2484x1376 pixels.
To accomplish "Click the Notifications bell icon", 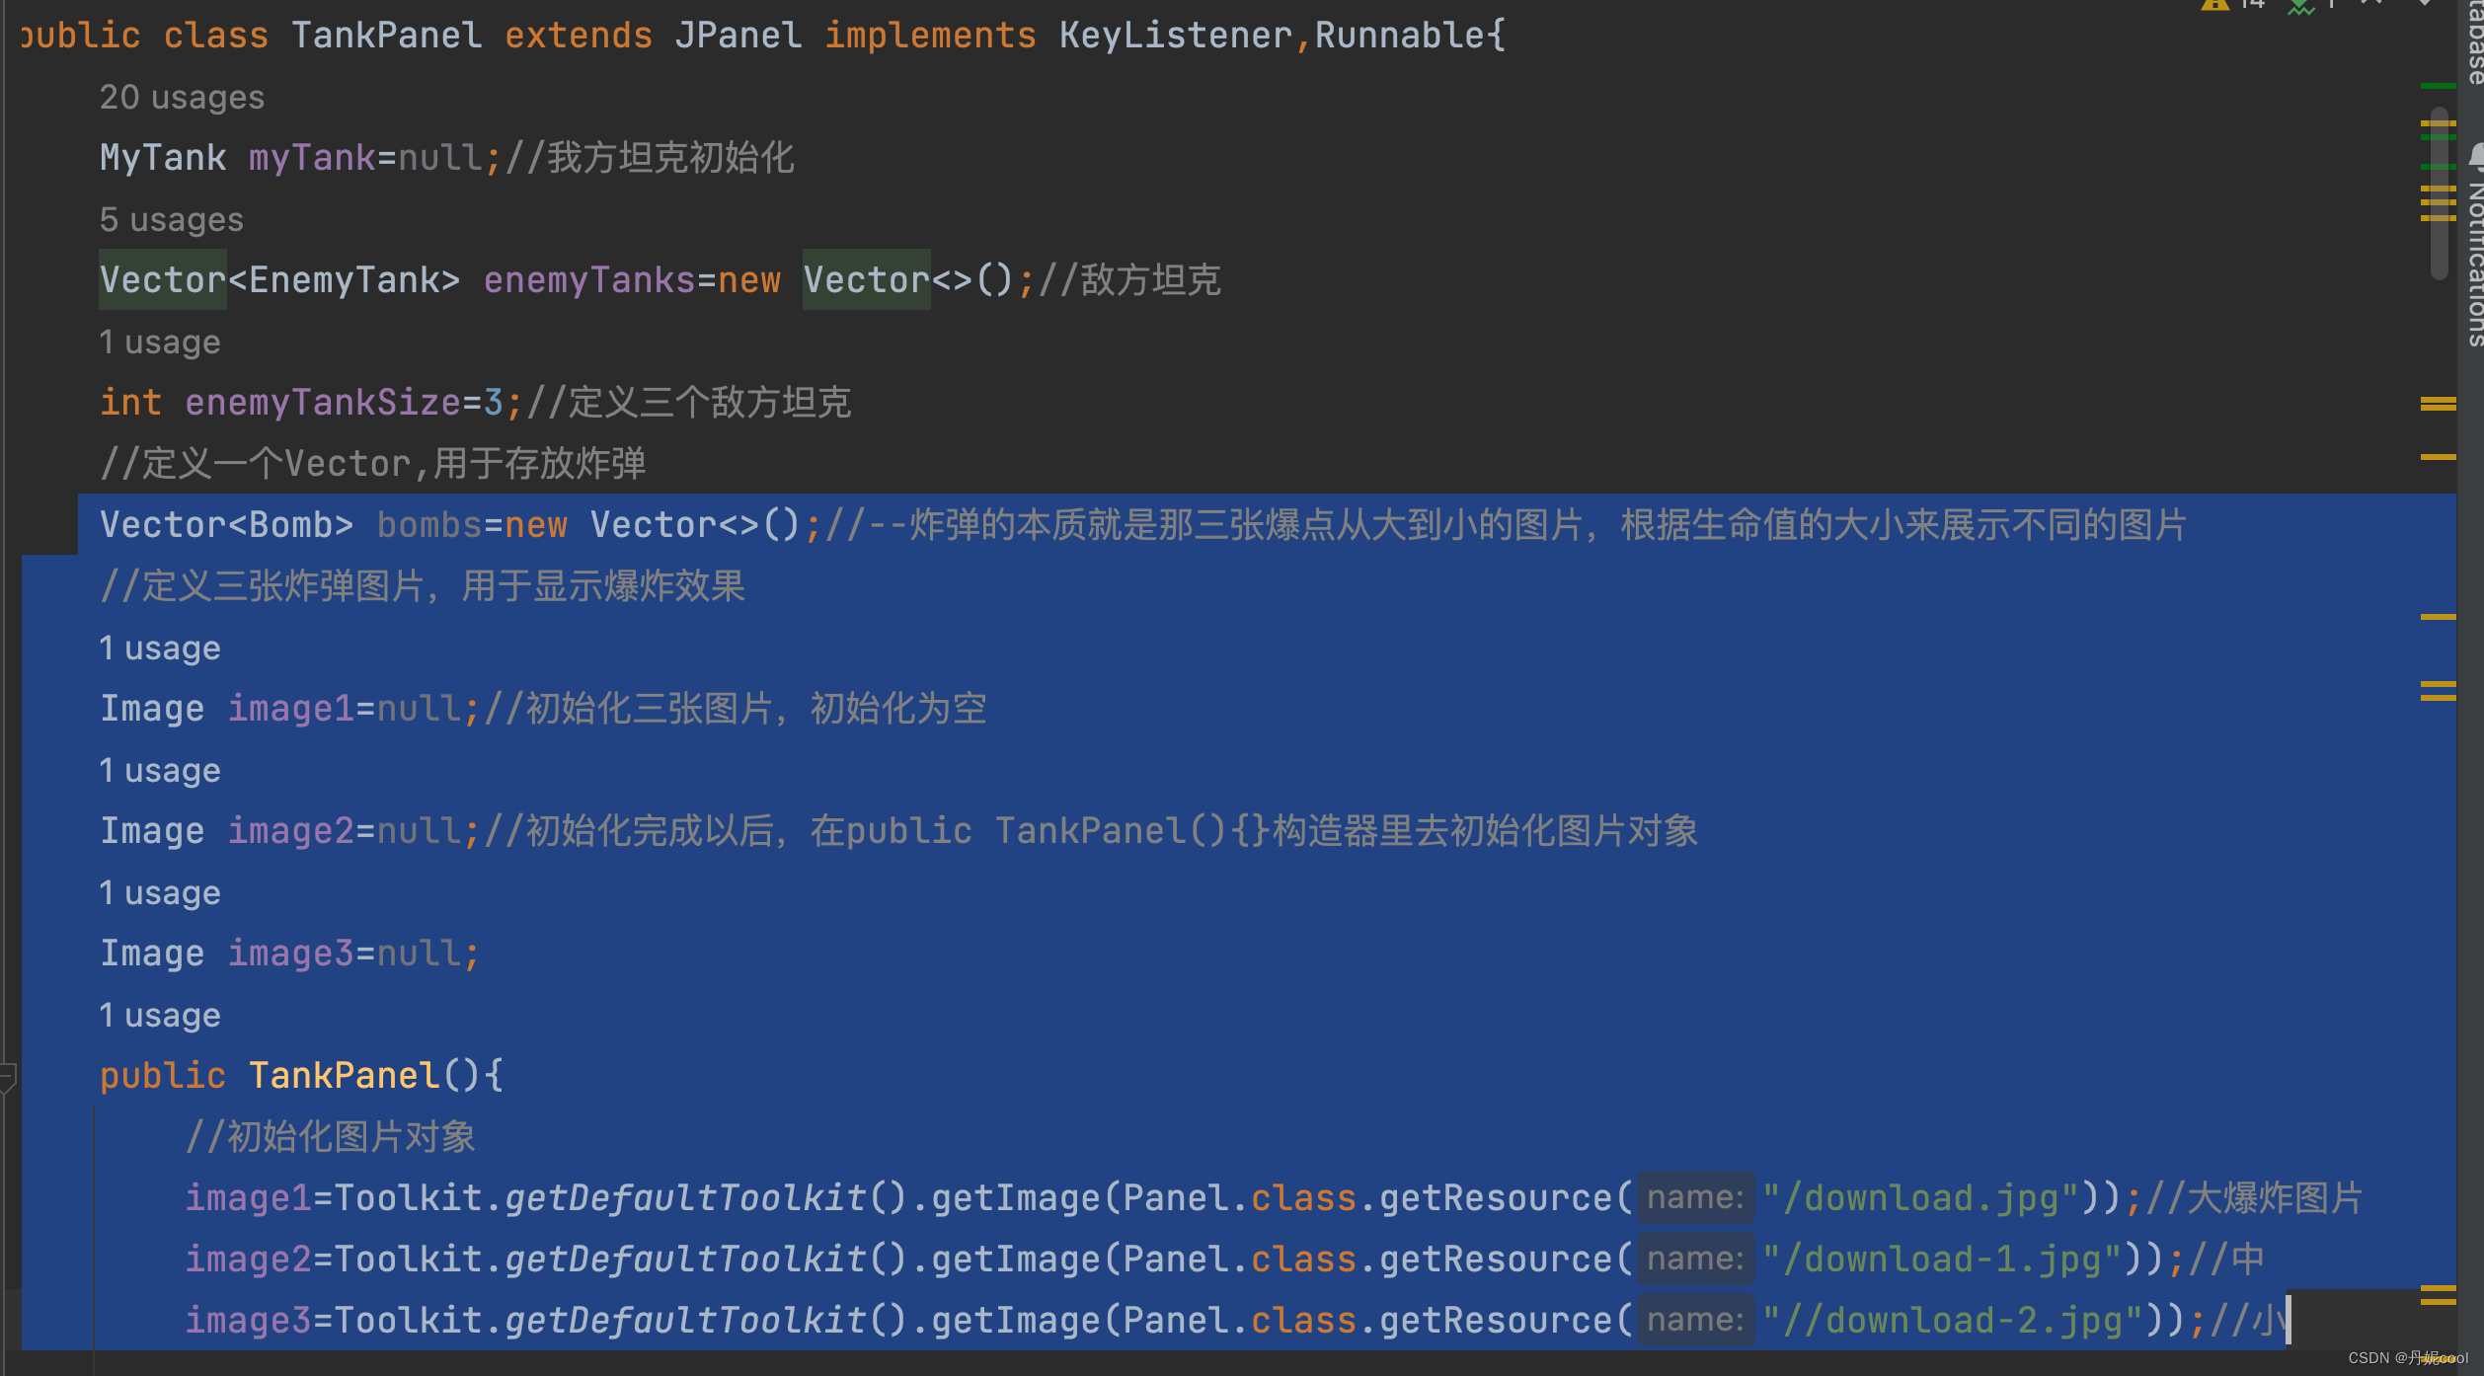I will (x=2476, y=155).
